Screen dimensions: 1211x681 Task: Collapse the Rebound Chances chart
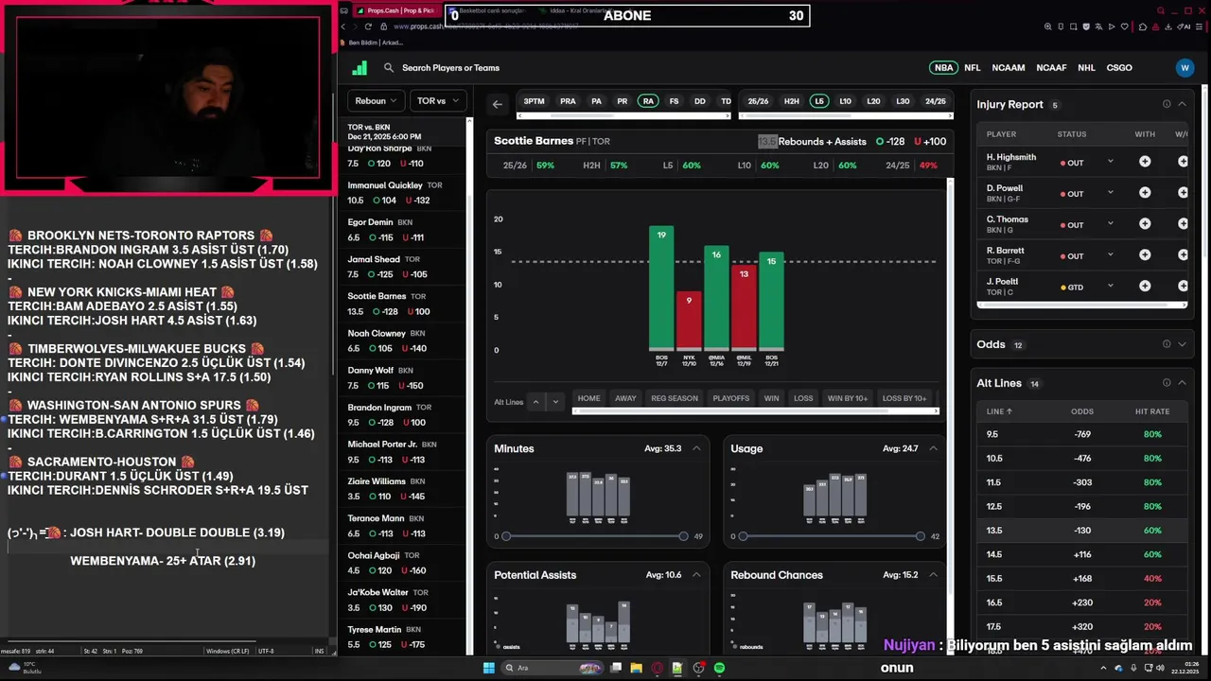(933, 574)
